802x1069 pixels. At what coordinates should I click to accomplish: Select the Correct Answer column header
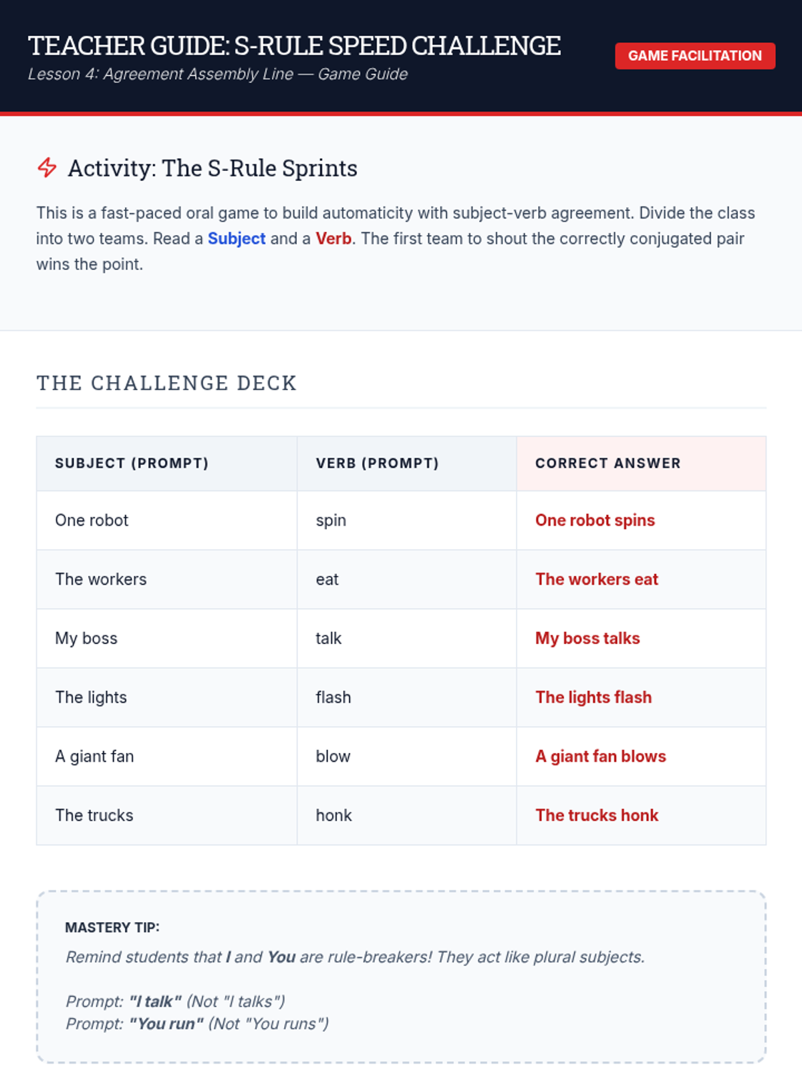pyautogui.click(x=608, y=463)
